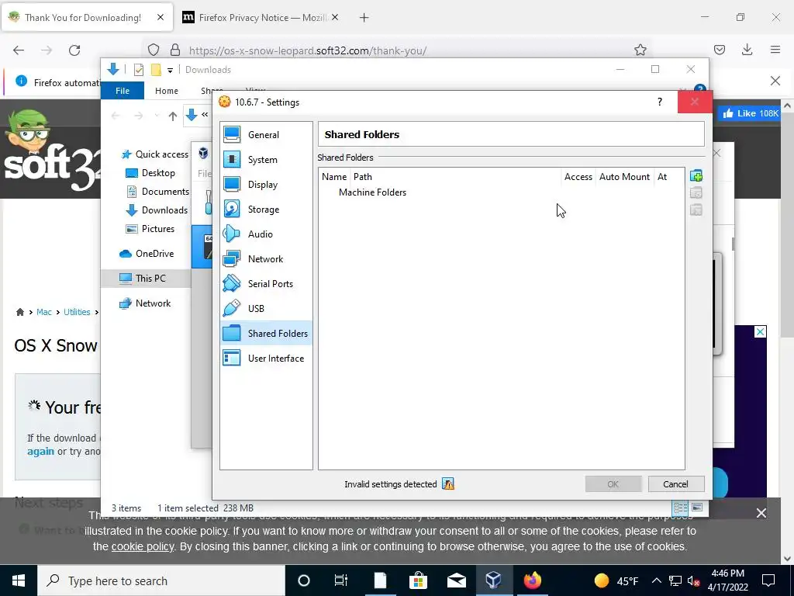794x596 pixels.
Task: Click soft32 home breadcrumb icon
Action: tap(19, 312)
